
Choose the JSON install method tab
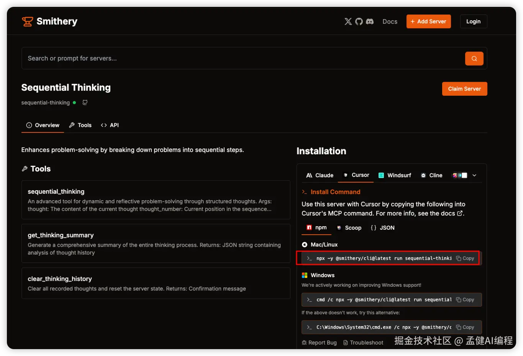(x=382, y=228)
